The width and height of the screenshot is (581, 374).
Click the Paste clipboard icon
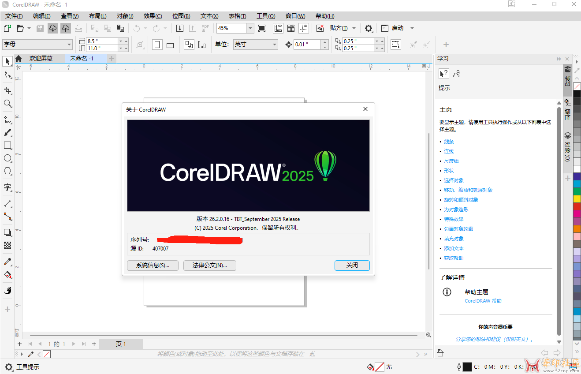click(120, 28)
